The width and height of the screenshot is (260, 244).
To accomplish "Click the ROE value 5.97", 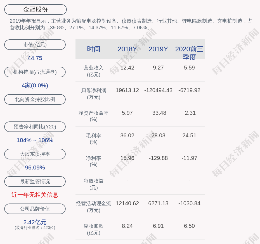I will pos(127,113).
